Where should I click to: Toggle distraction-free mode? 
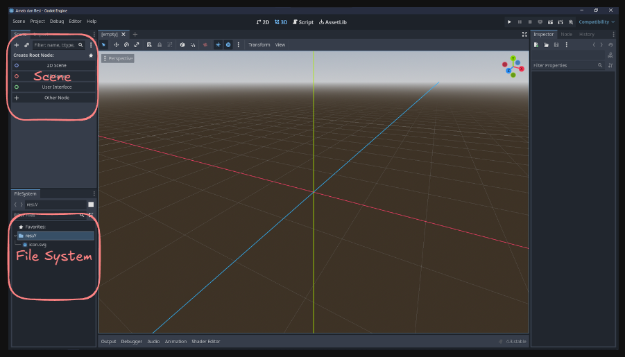click(x=524, y=34)
